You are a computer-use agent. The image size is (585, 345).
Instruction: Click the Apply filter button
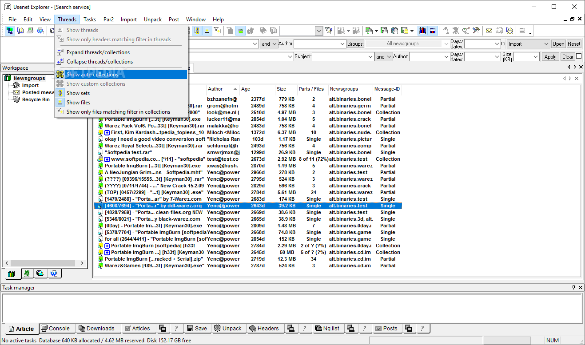tap(550, 56)
